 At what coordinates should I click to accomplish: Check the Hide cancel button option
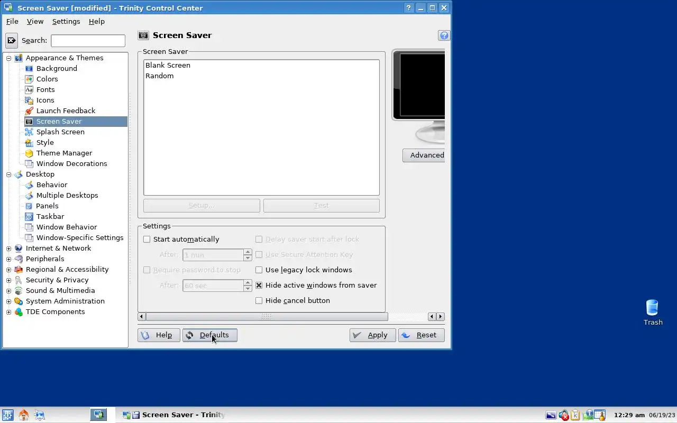click(259, 300)
